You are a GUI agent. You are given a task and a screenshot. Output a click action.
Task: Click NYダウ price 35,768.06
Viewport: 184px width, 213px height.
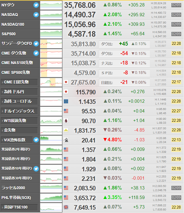point(80,5)
